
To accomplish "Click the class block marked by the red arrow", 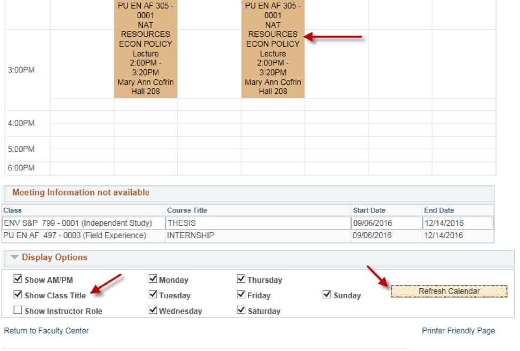I will [x=273, y=48].
